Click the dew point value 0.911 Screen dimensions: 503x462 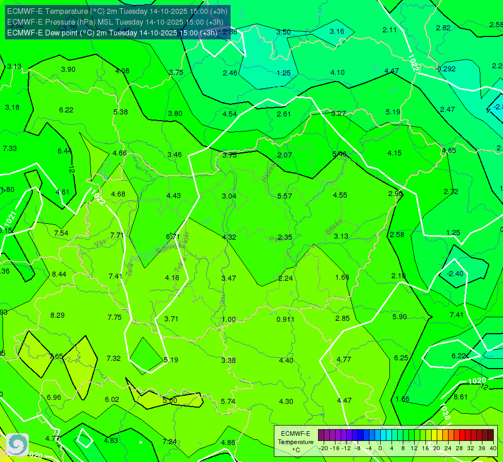(x=285, y=319)
